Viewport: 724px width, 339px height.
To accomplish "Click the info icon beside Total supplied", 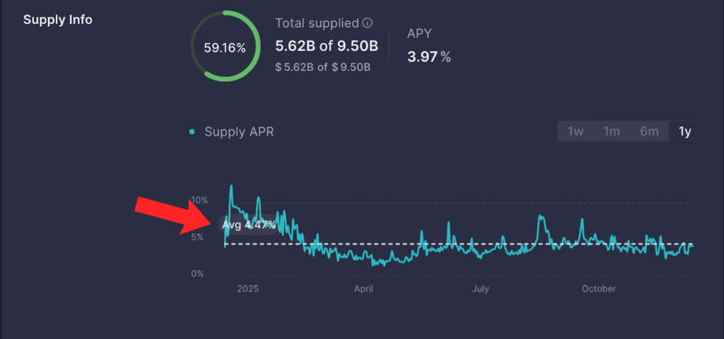I will [x=367, y=23].
